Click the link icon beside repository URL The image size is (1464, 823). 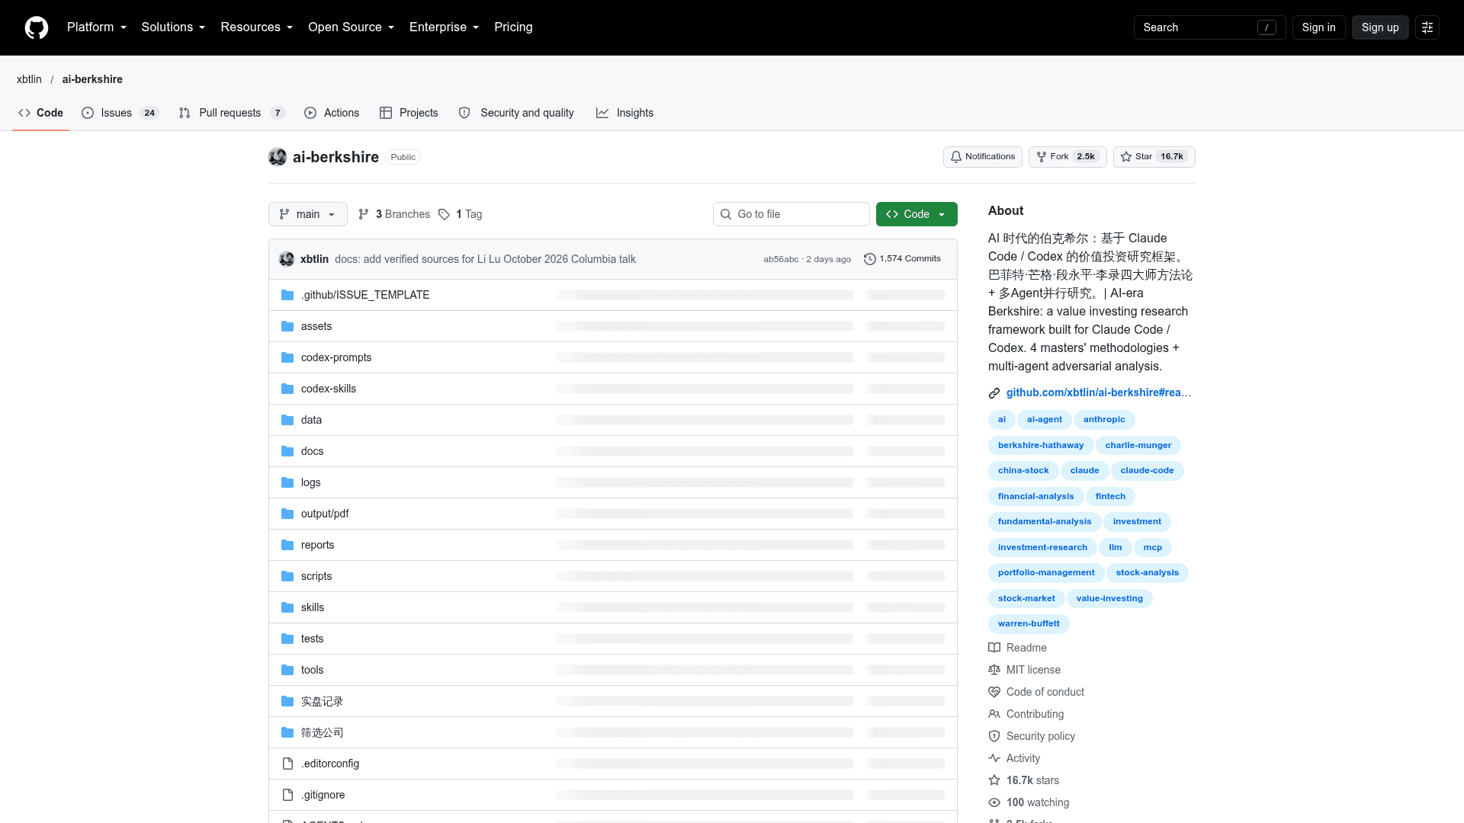tap(994, 393)
